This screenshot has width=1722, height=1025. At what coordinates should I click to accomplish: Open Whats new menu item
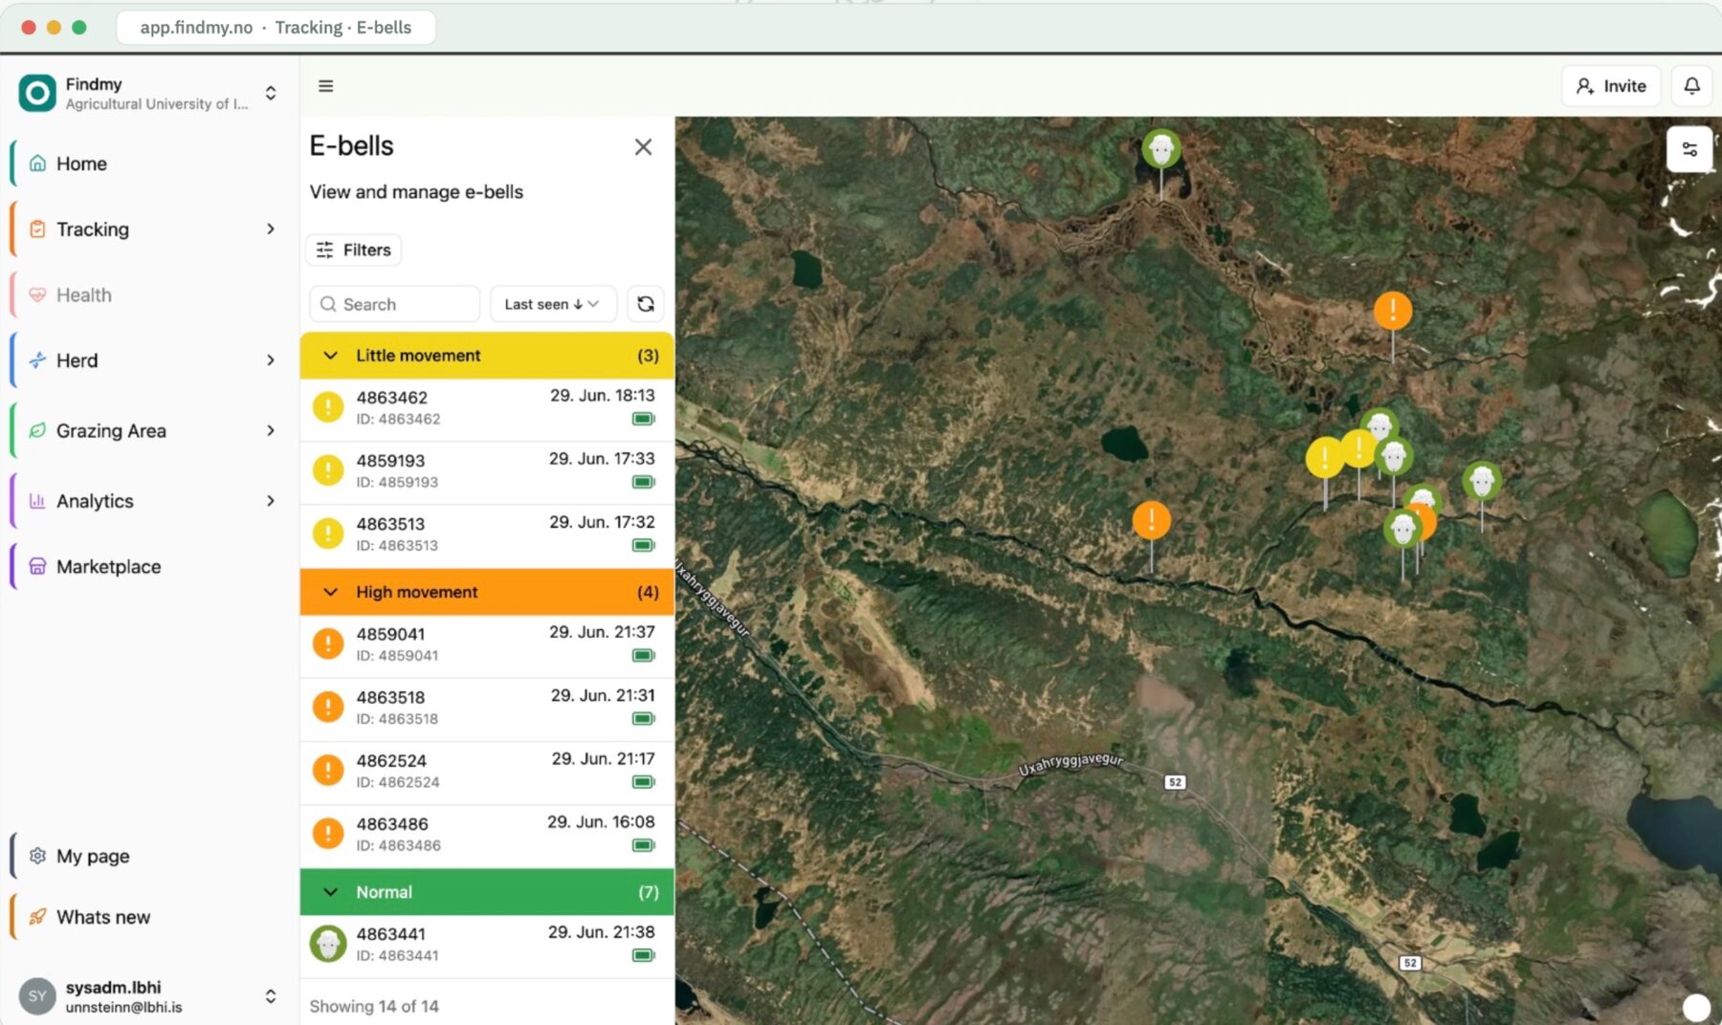pyautogui.click(x=151, y=917)
